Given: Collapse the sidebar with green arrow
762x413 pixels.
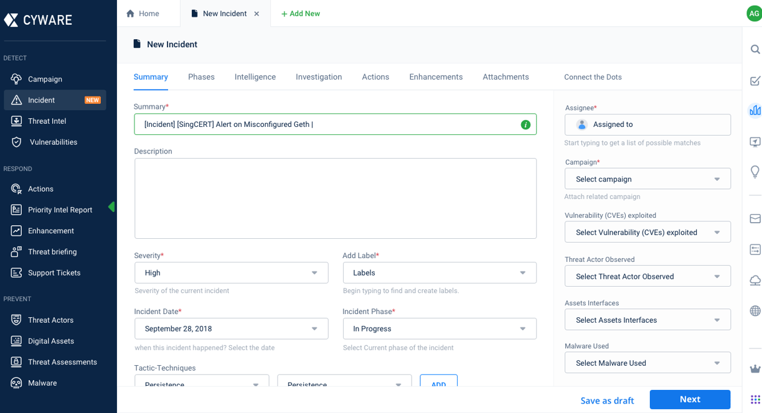Looking at the screenshot, I should (x=111, y=206).
